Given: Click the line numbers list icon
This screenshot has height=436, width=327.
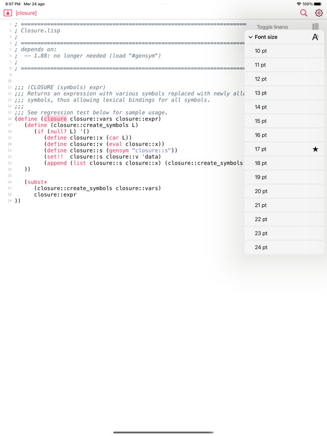Looking at the screenshot, I should tap(315, 26).
